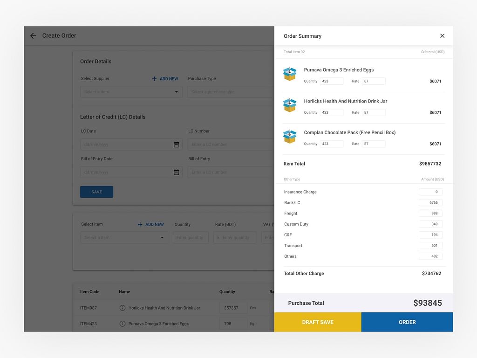
Task: Click the back arrow beside Create Order
Action: pyautogui.click(x=33, y=36)
